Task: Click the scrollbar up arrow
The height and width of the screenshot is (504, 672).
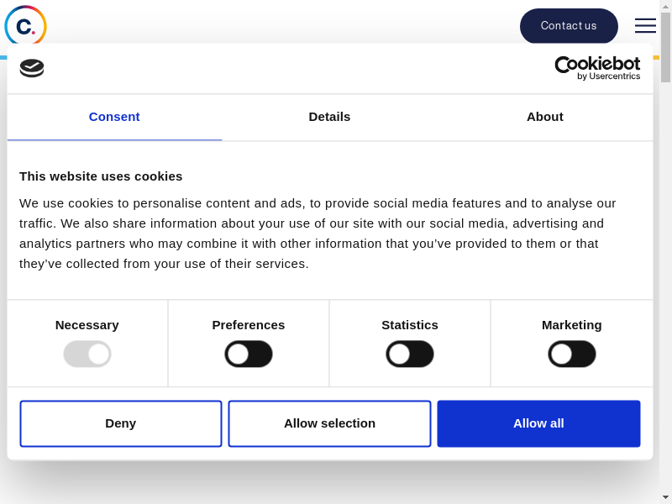Action: pos(665,7)
